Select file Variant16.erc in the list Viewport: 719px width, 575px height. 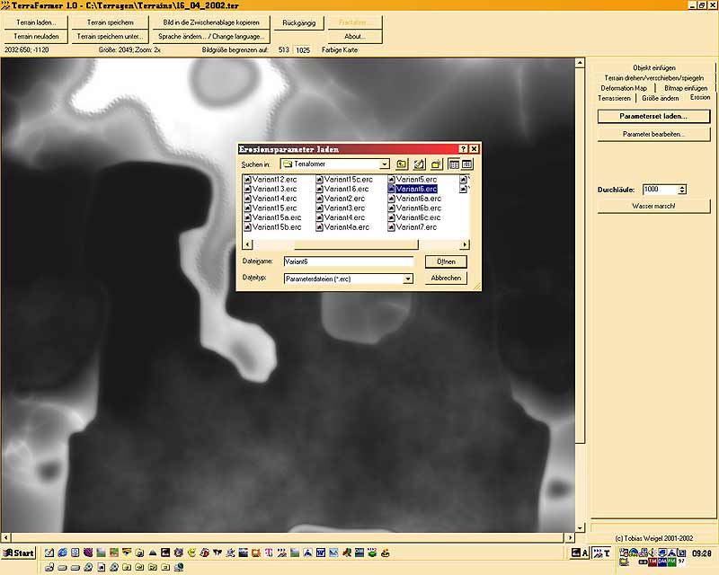coord(346,190)
